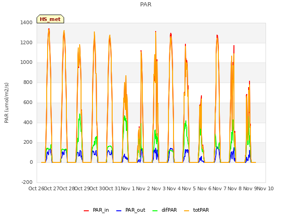The height and width of the screenshot is (219, 293).
Task: Click the 600 y-axis tick label
Action: click(28, 102)
